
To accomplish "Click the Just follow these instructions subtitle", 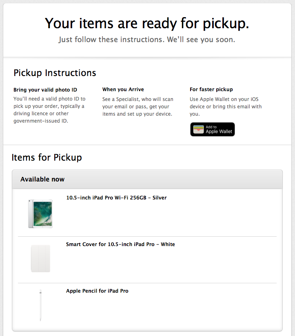I will click(x=147, y=40).
